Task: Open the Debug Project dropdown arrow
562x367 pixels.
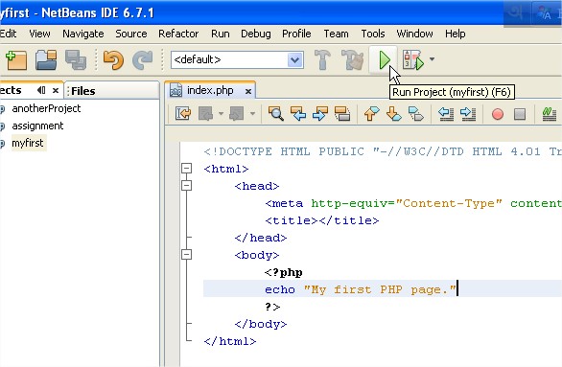Action: pos(432,59)
